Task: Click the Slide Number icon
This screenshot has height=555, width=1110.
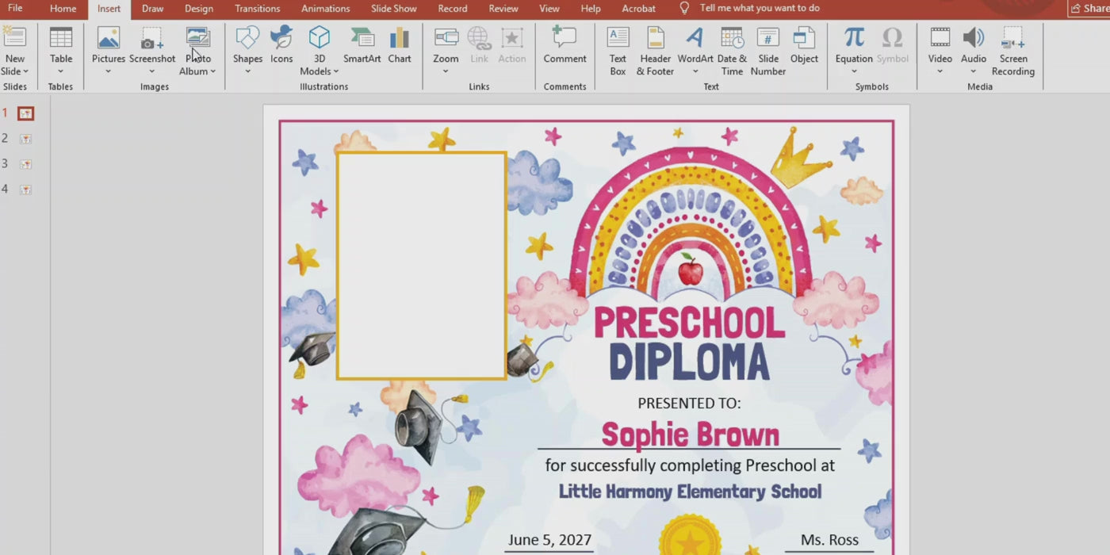Action: (767, 39)
